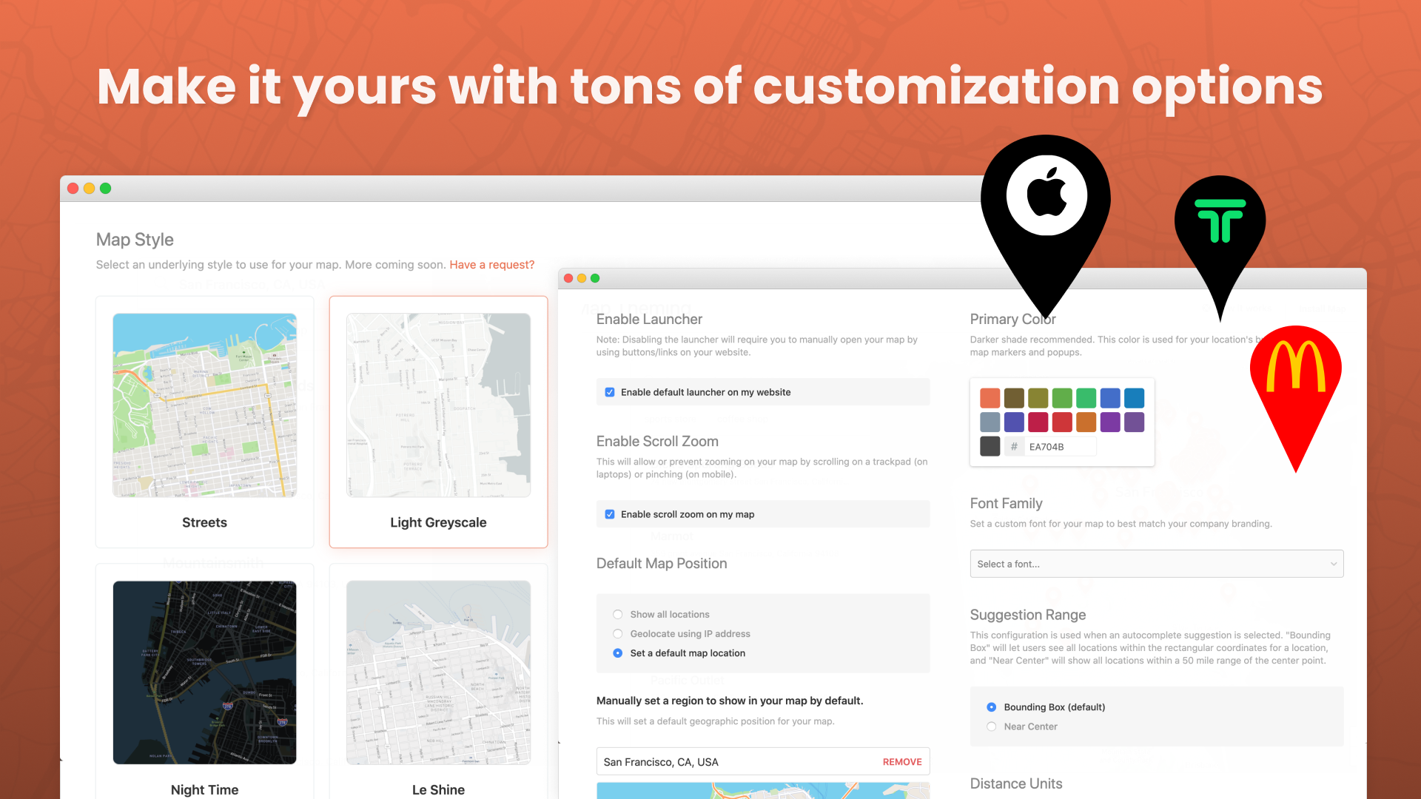Pick the cyan-blue swatch ending the top row

[x=1134, y=398]
